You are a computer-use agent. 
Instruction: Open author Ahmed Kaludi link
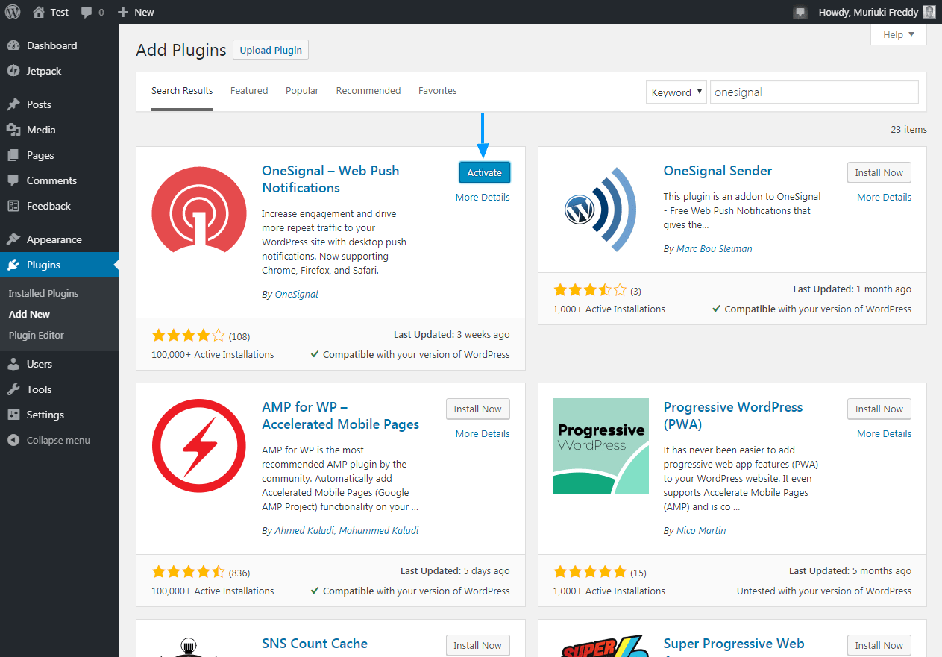click(x=305, y=530)
